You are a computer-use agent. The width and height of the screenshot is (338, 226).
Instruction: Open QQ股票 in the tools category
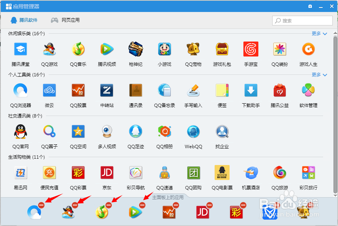pyautogui.click(x=78, y=90)
